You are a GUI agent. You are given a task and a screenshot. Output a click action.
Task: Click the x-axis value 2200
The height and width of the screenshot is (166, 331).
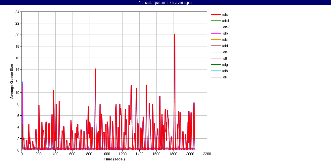pyautogui.click(x=207, y=153)
